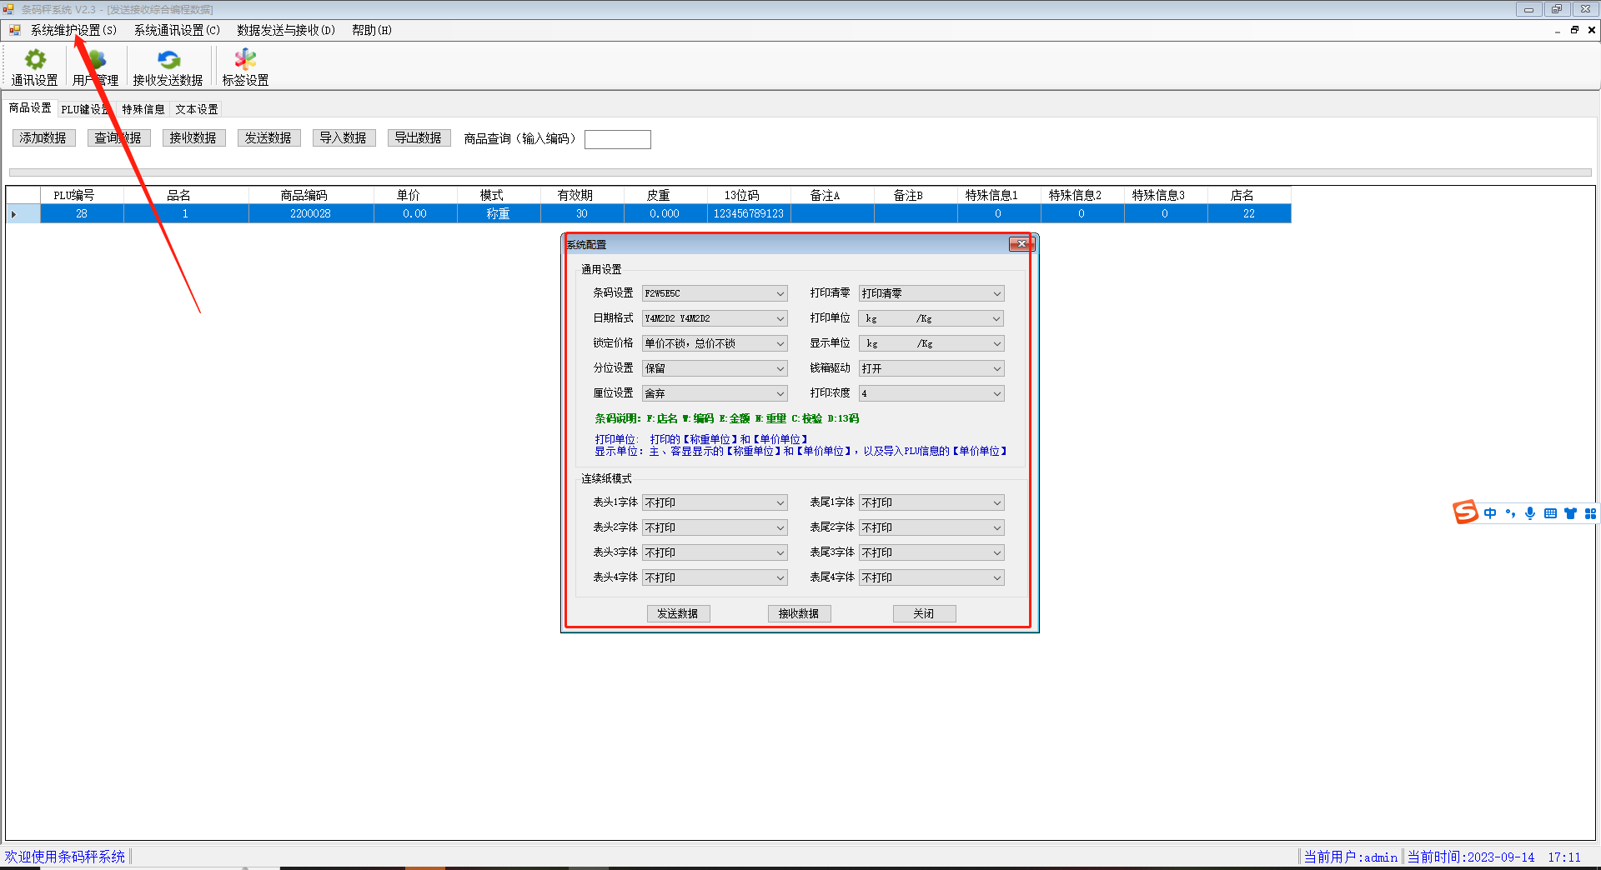
Task: Open the 系统维护设置(S) menu
Action: point(73,30)
